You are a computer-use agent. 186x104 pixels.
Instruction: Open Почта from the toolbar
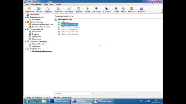[x=116, y=10]
